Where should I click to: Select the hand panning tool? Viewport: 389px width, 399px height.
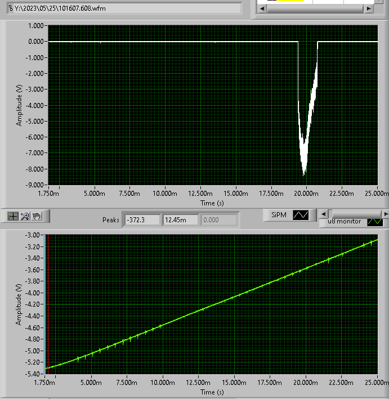pos(37,216)
